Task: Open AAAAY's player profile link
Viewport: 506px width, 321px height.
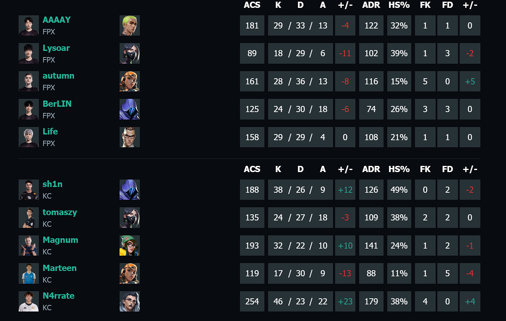Action: pos(56,20)
